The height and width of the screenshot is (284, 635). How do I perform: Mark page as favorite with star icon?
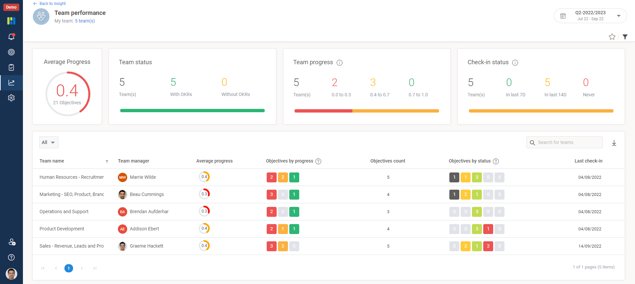(612, 37)
